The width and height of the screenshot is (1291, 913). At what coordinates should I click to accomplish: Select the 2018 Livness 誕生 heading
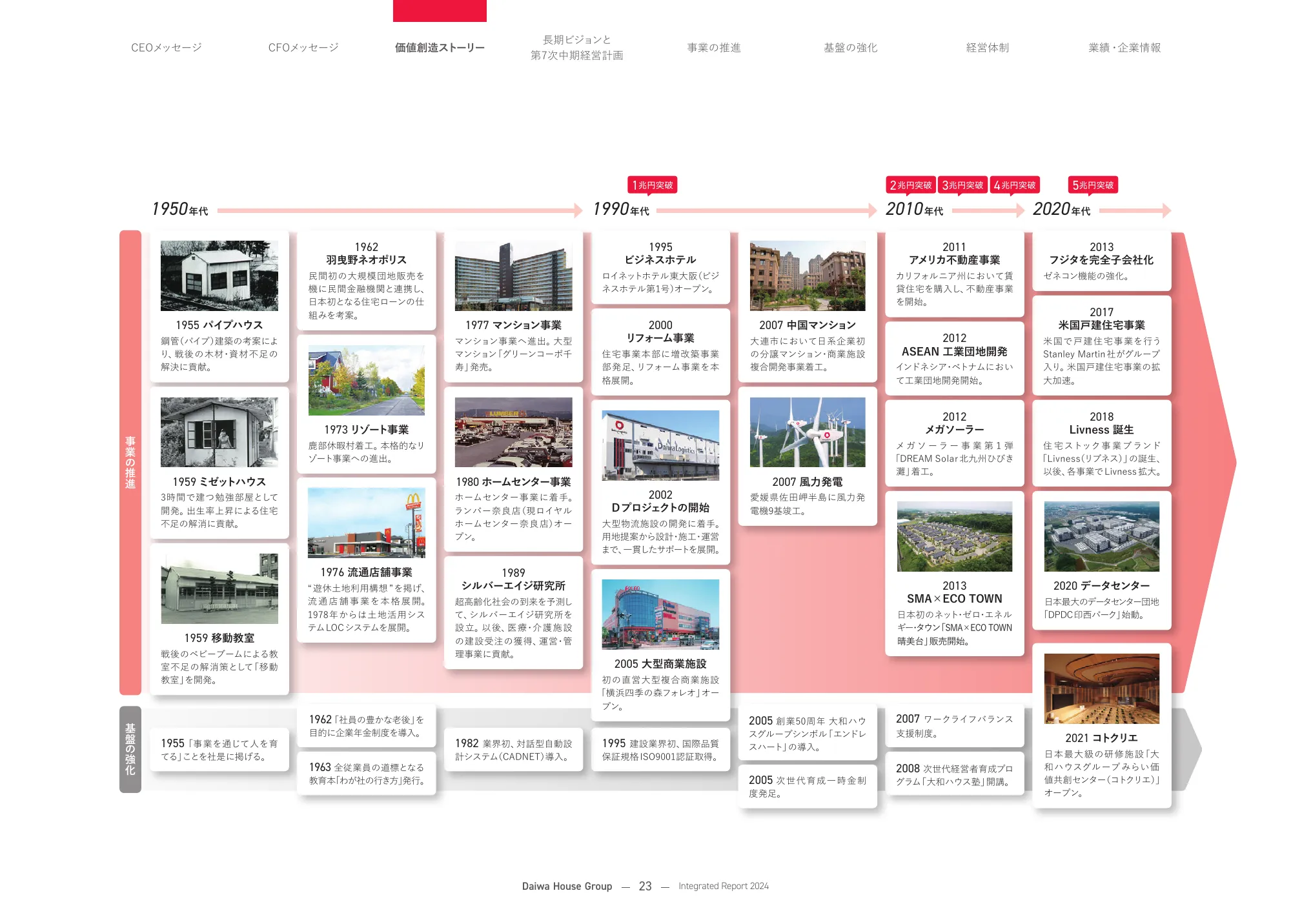(1102, 423)
